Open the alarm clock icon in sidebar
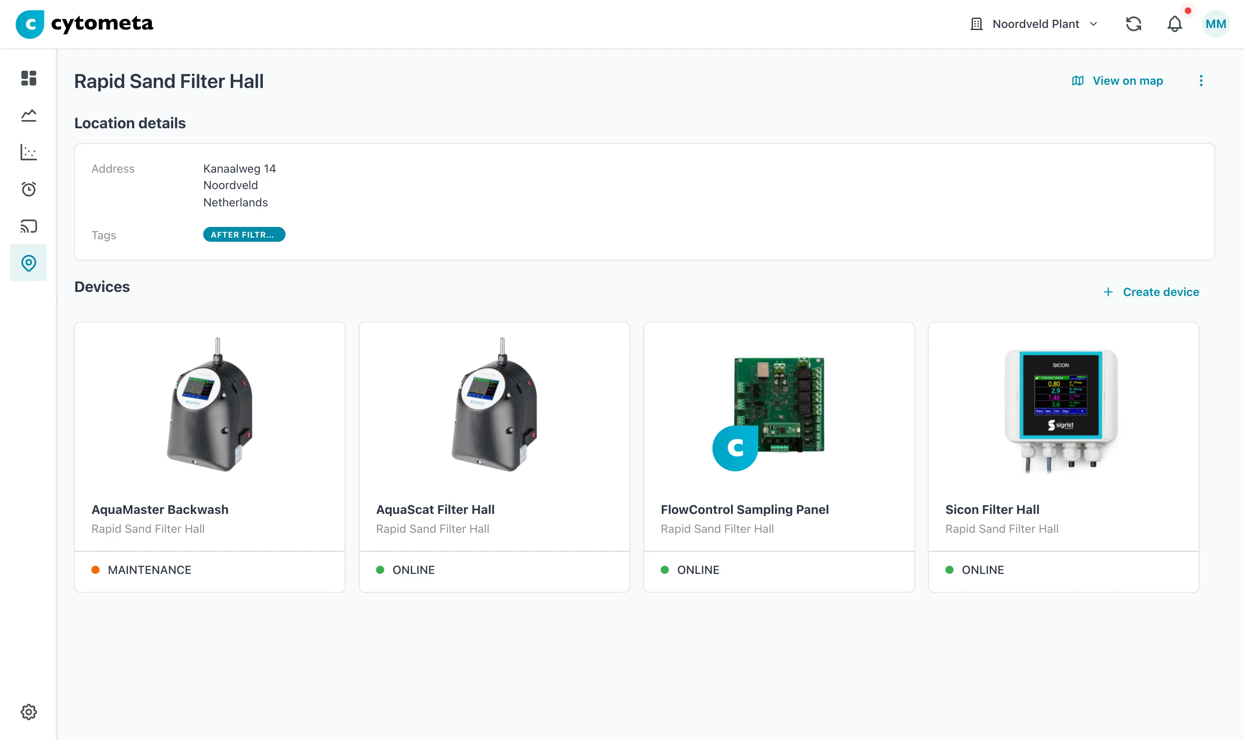Viewport: 1244px width, 740px height. pos(28,189)
